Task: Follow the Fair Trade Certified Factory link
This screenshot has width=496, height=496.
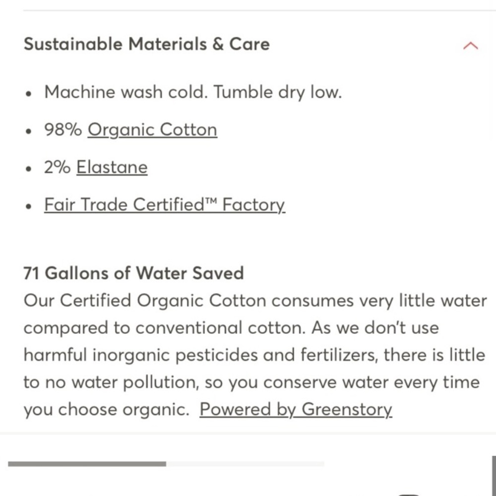Action: pos(165,205)
